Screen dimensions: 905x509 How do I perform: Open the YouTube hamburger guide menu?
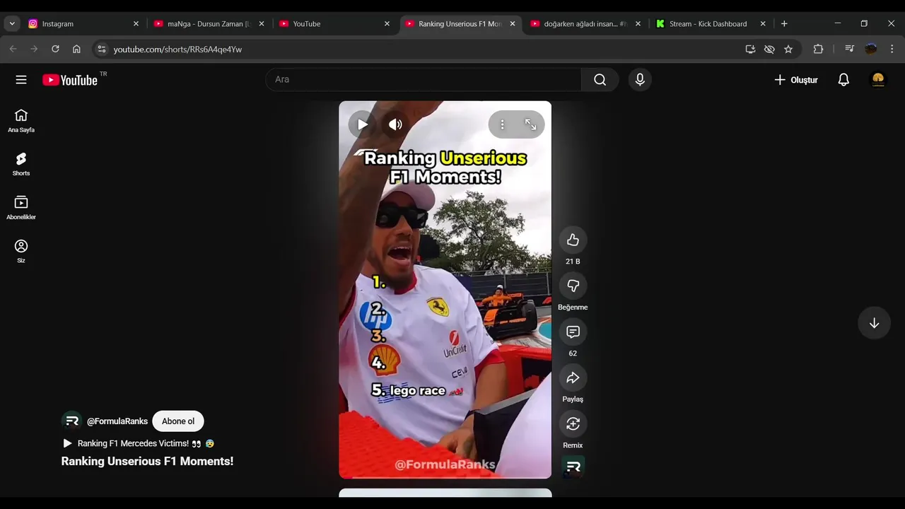tap(21, 80)
